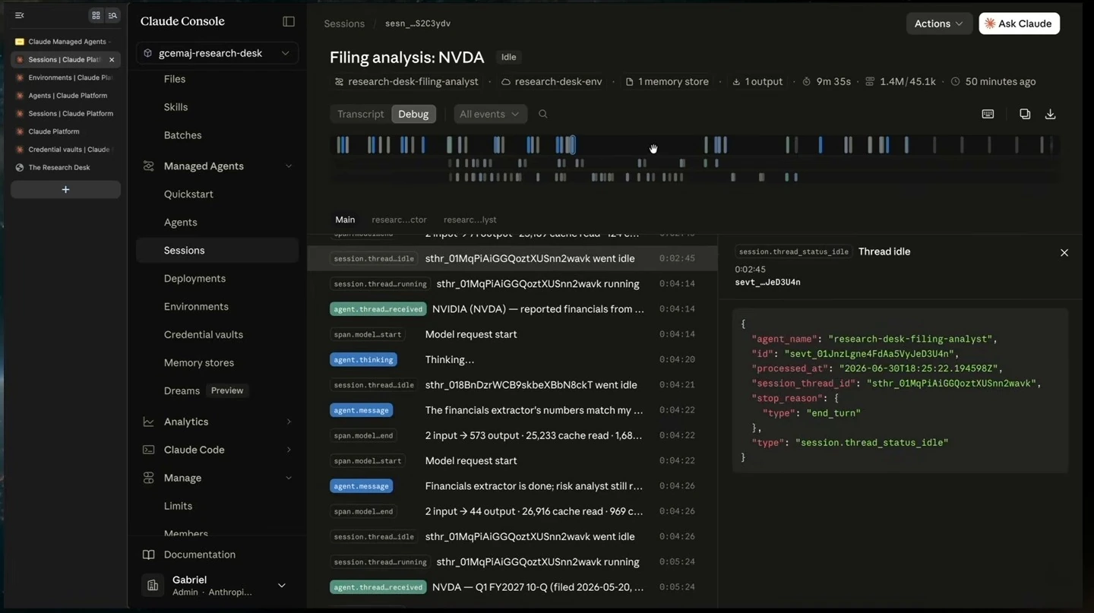Click the browser tab grid view icon
The width and height of the screenshot is (1094, 613).
point(96,15)
